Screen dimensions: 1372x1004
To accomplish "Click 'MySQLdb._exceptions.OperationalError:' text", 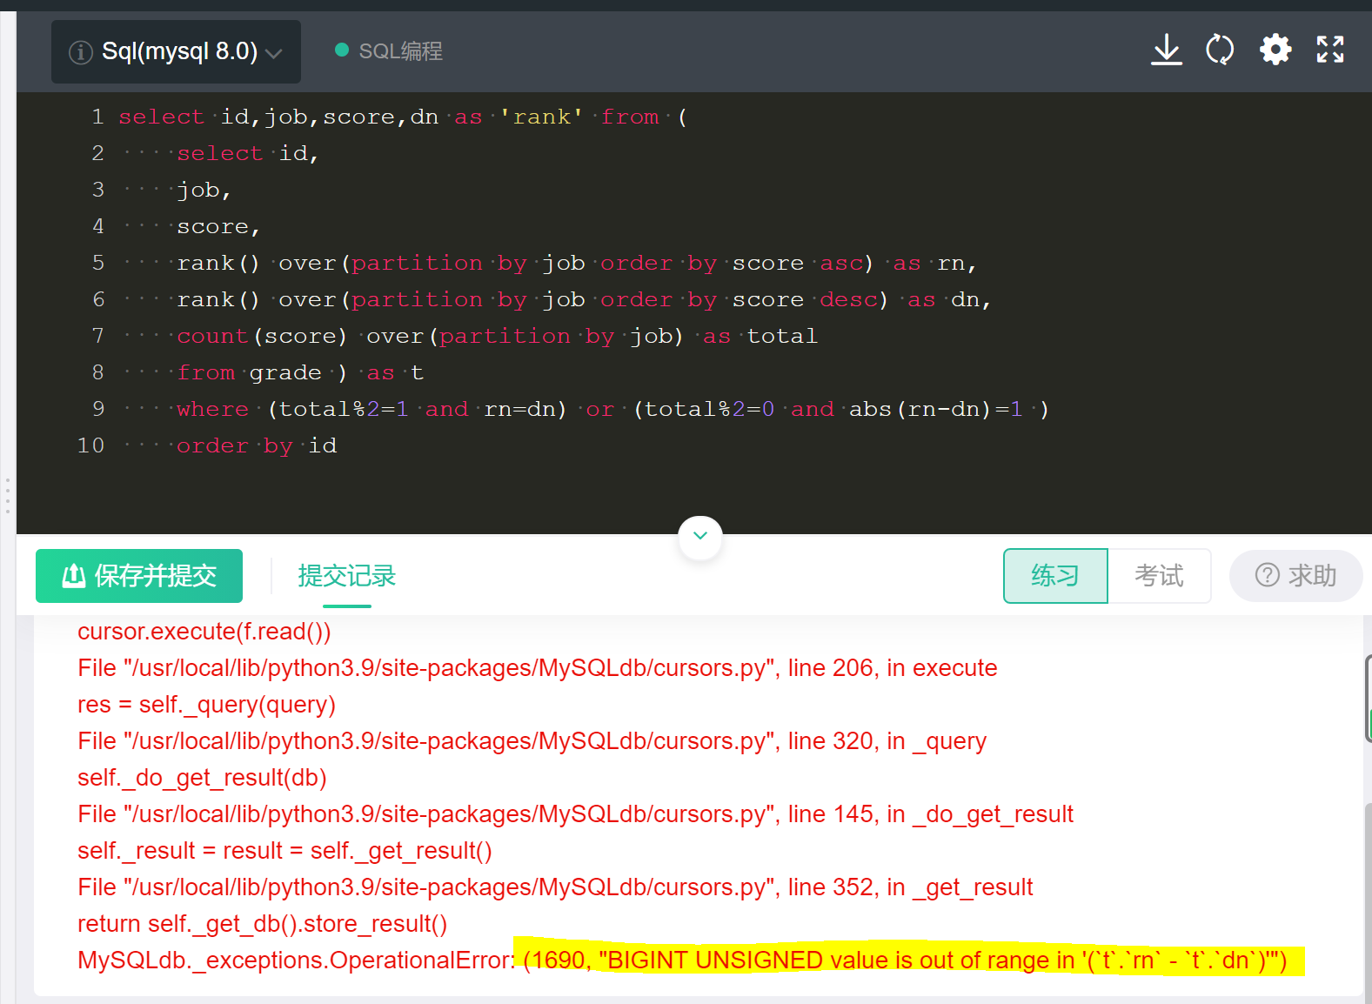I will [x=297, y=960].
